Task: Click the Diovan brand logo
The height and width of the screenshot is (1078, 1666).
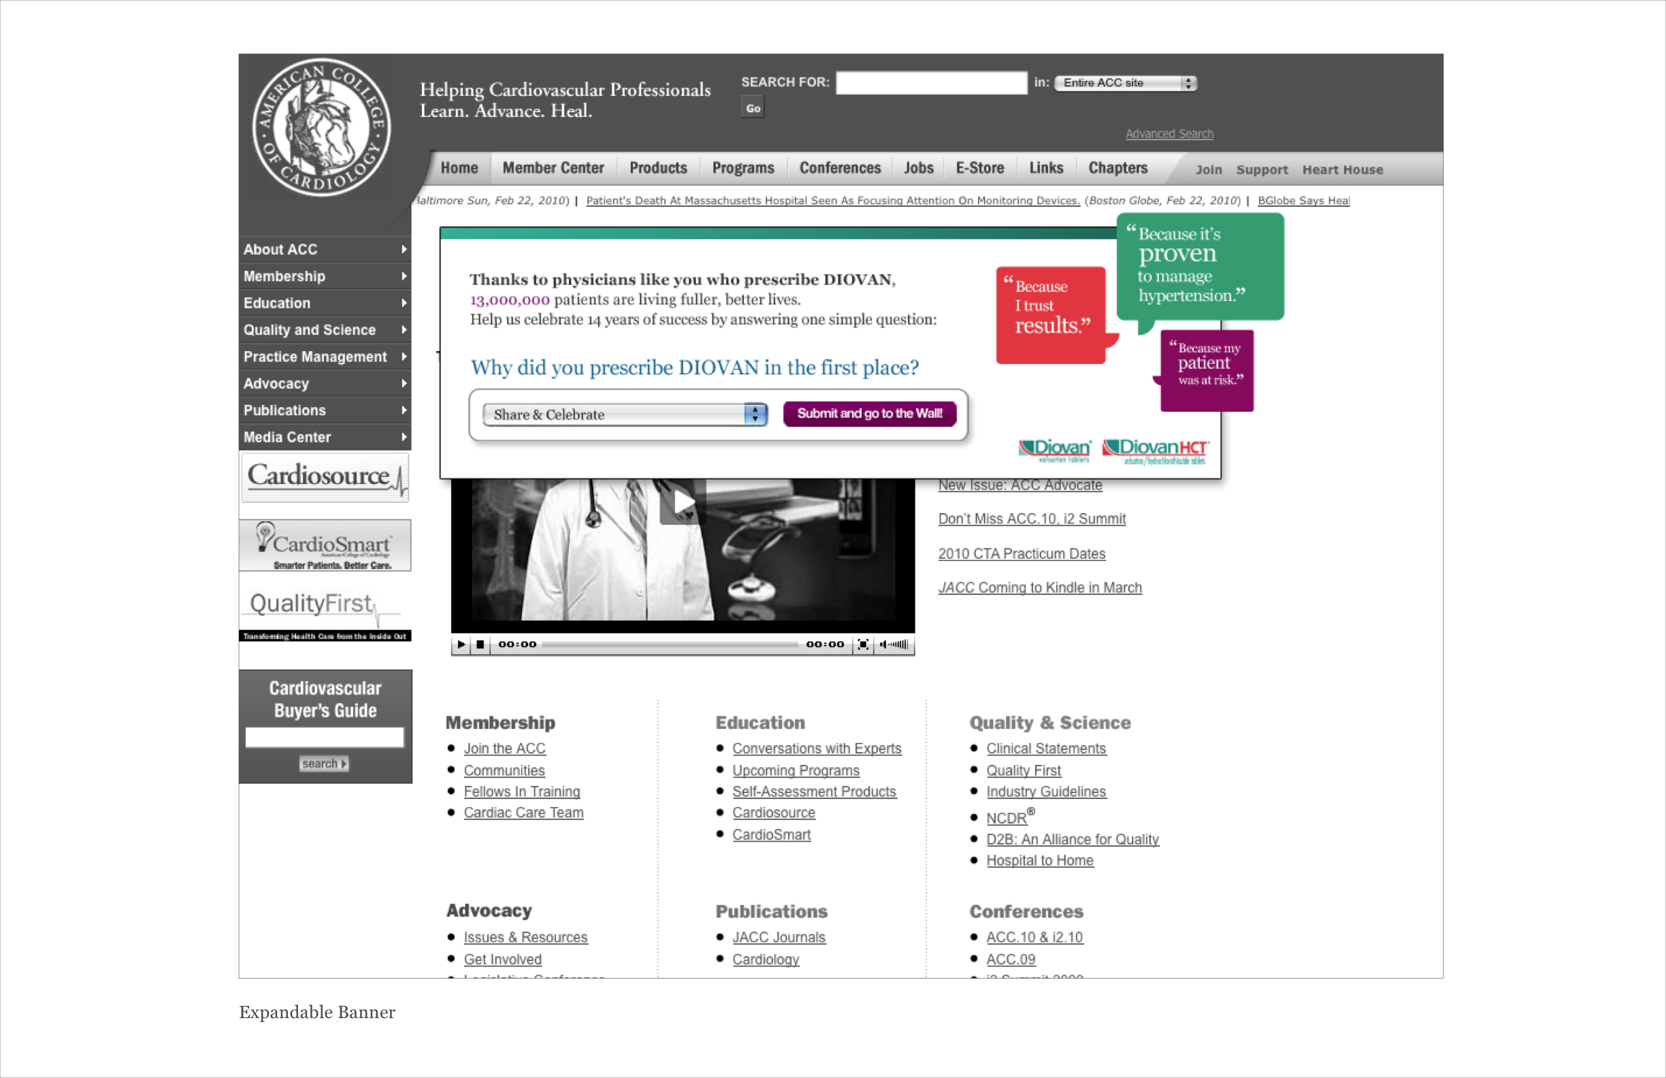Action: 1055,450
